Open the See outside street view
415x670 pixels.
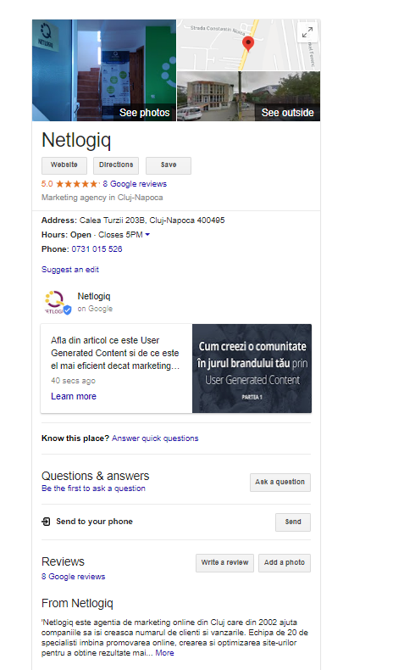tap(249, 97)
